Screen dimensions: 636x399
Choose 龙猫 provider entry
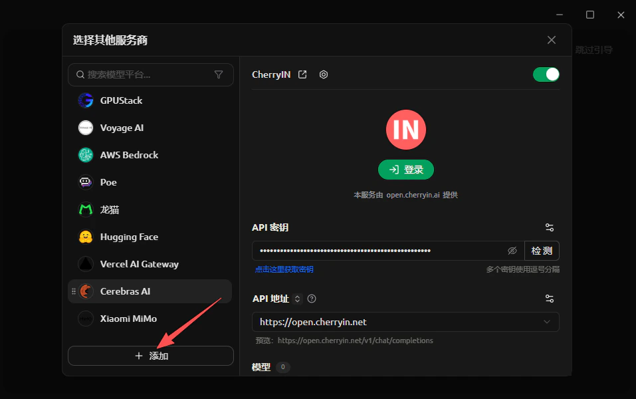pyautogui.click(x=150, y=209)
